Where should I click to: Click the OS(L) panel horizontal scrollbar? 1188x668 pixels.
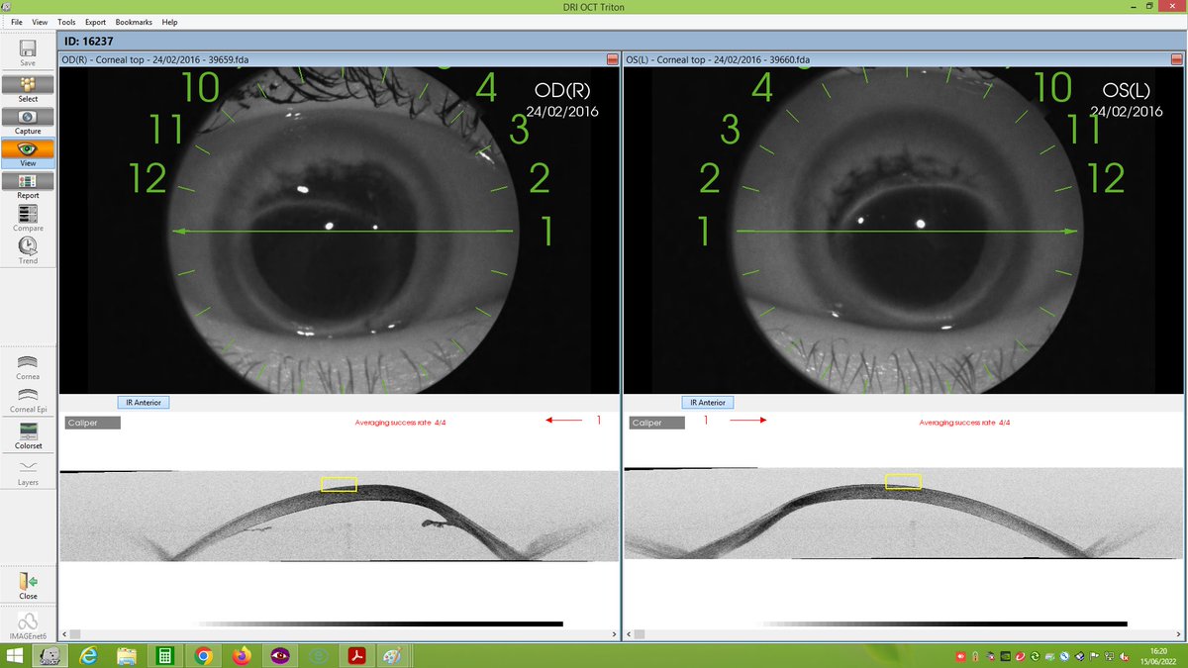[x=903, y=633]
